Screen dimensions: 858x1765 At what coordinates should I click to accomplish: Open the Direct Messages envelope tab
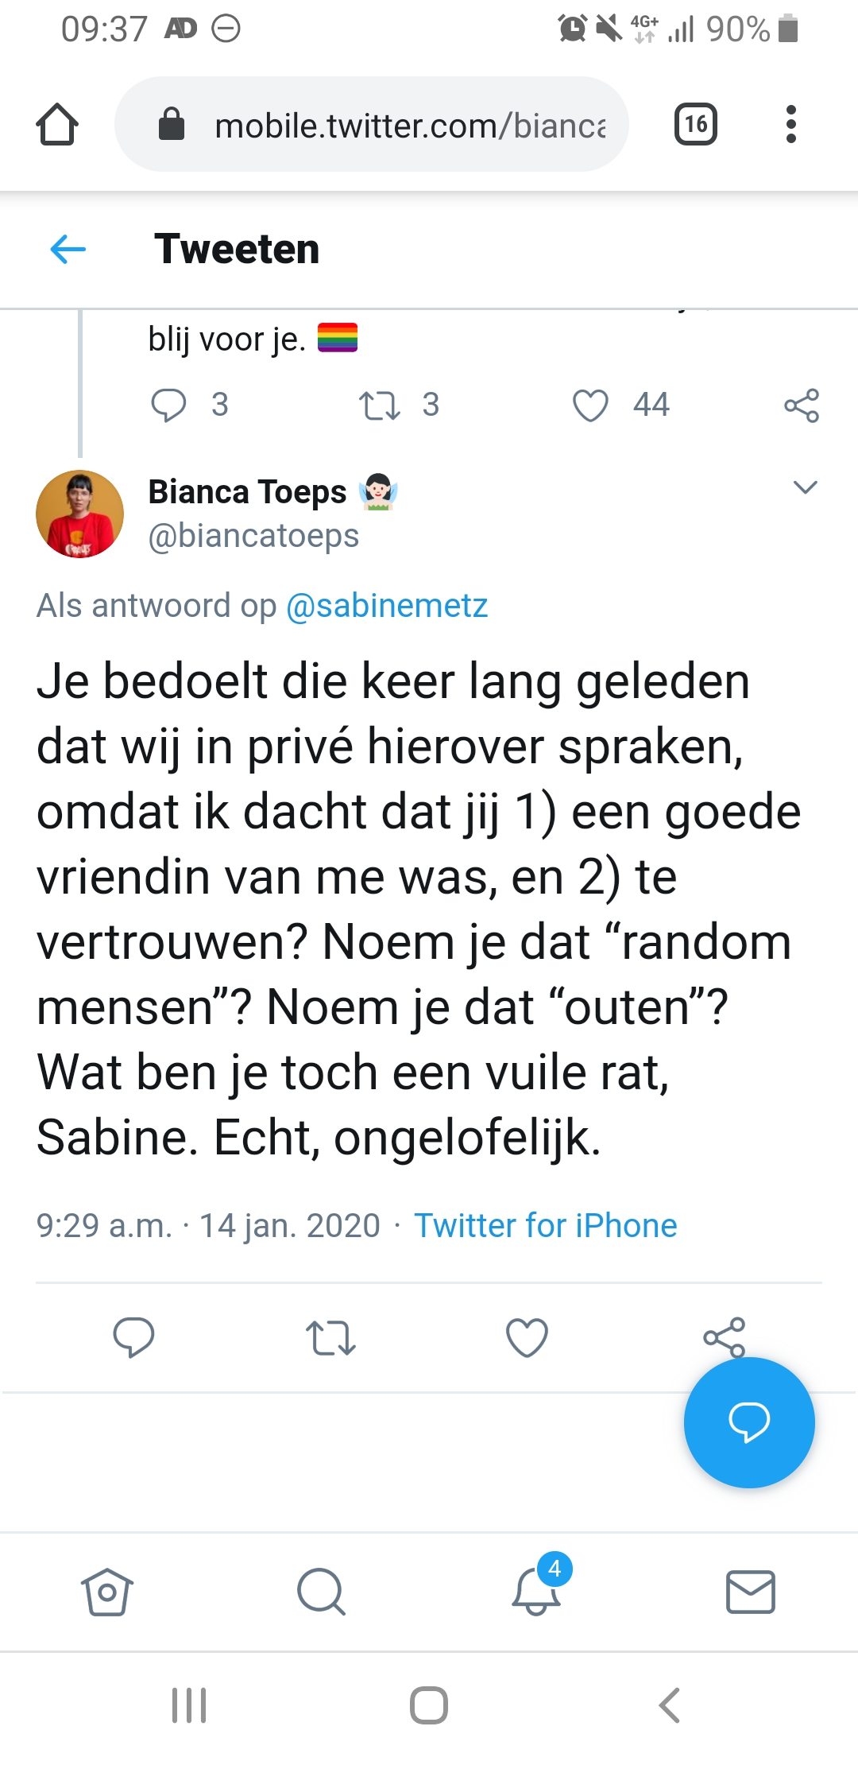(x=750, y=1592)
